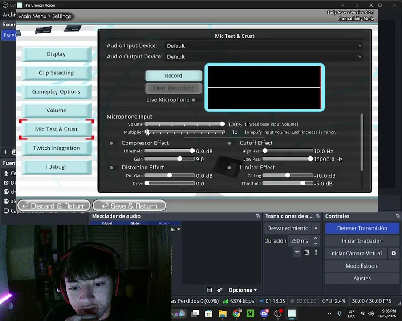Viewport: 402px width, 321px height.
Task: Open the [Debug] settings category
Action: (x=57, y=167)
